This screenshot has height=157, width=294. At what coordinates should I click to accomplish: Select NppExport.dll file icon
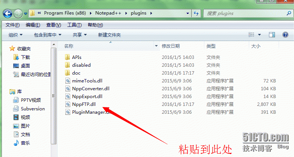click(x=68, y=96)
